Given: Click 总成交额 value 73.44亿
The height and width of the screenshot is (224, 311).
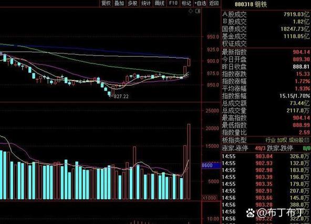Looking at the screenshot, I should (299, 103).
